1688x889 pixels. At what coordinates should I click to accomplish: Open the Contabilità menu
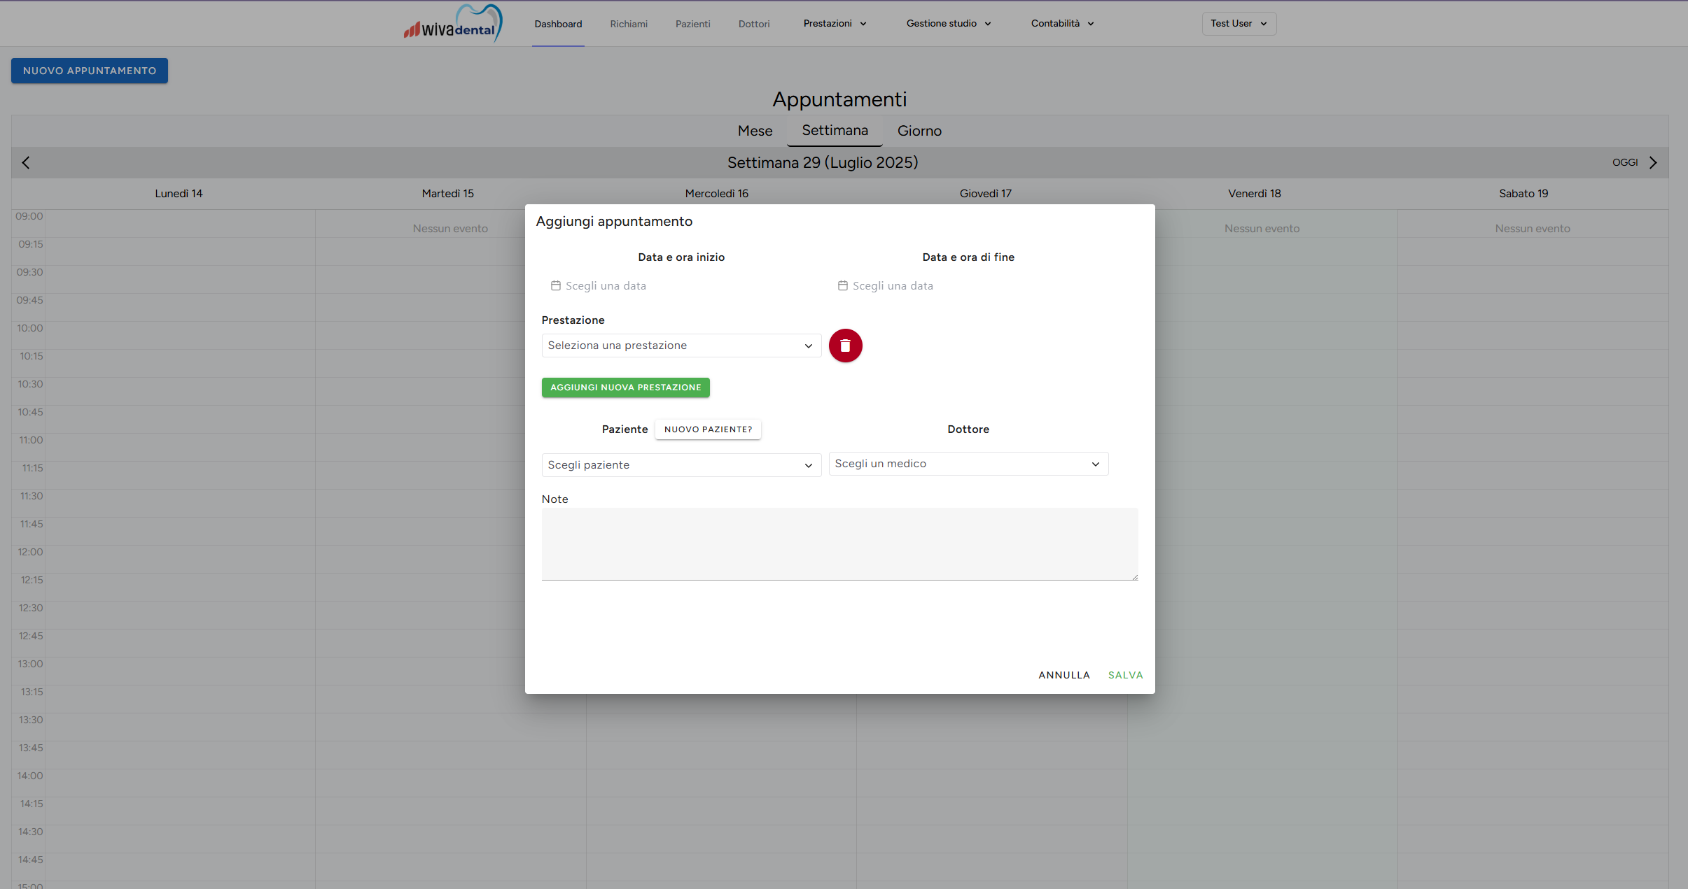click(1061, 24)
